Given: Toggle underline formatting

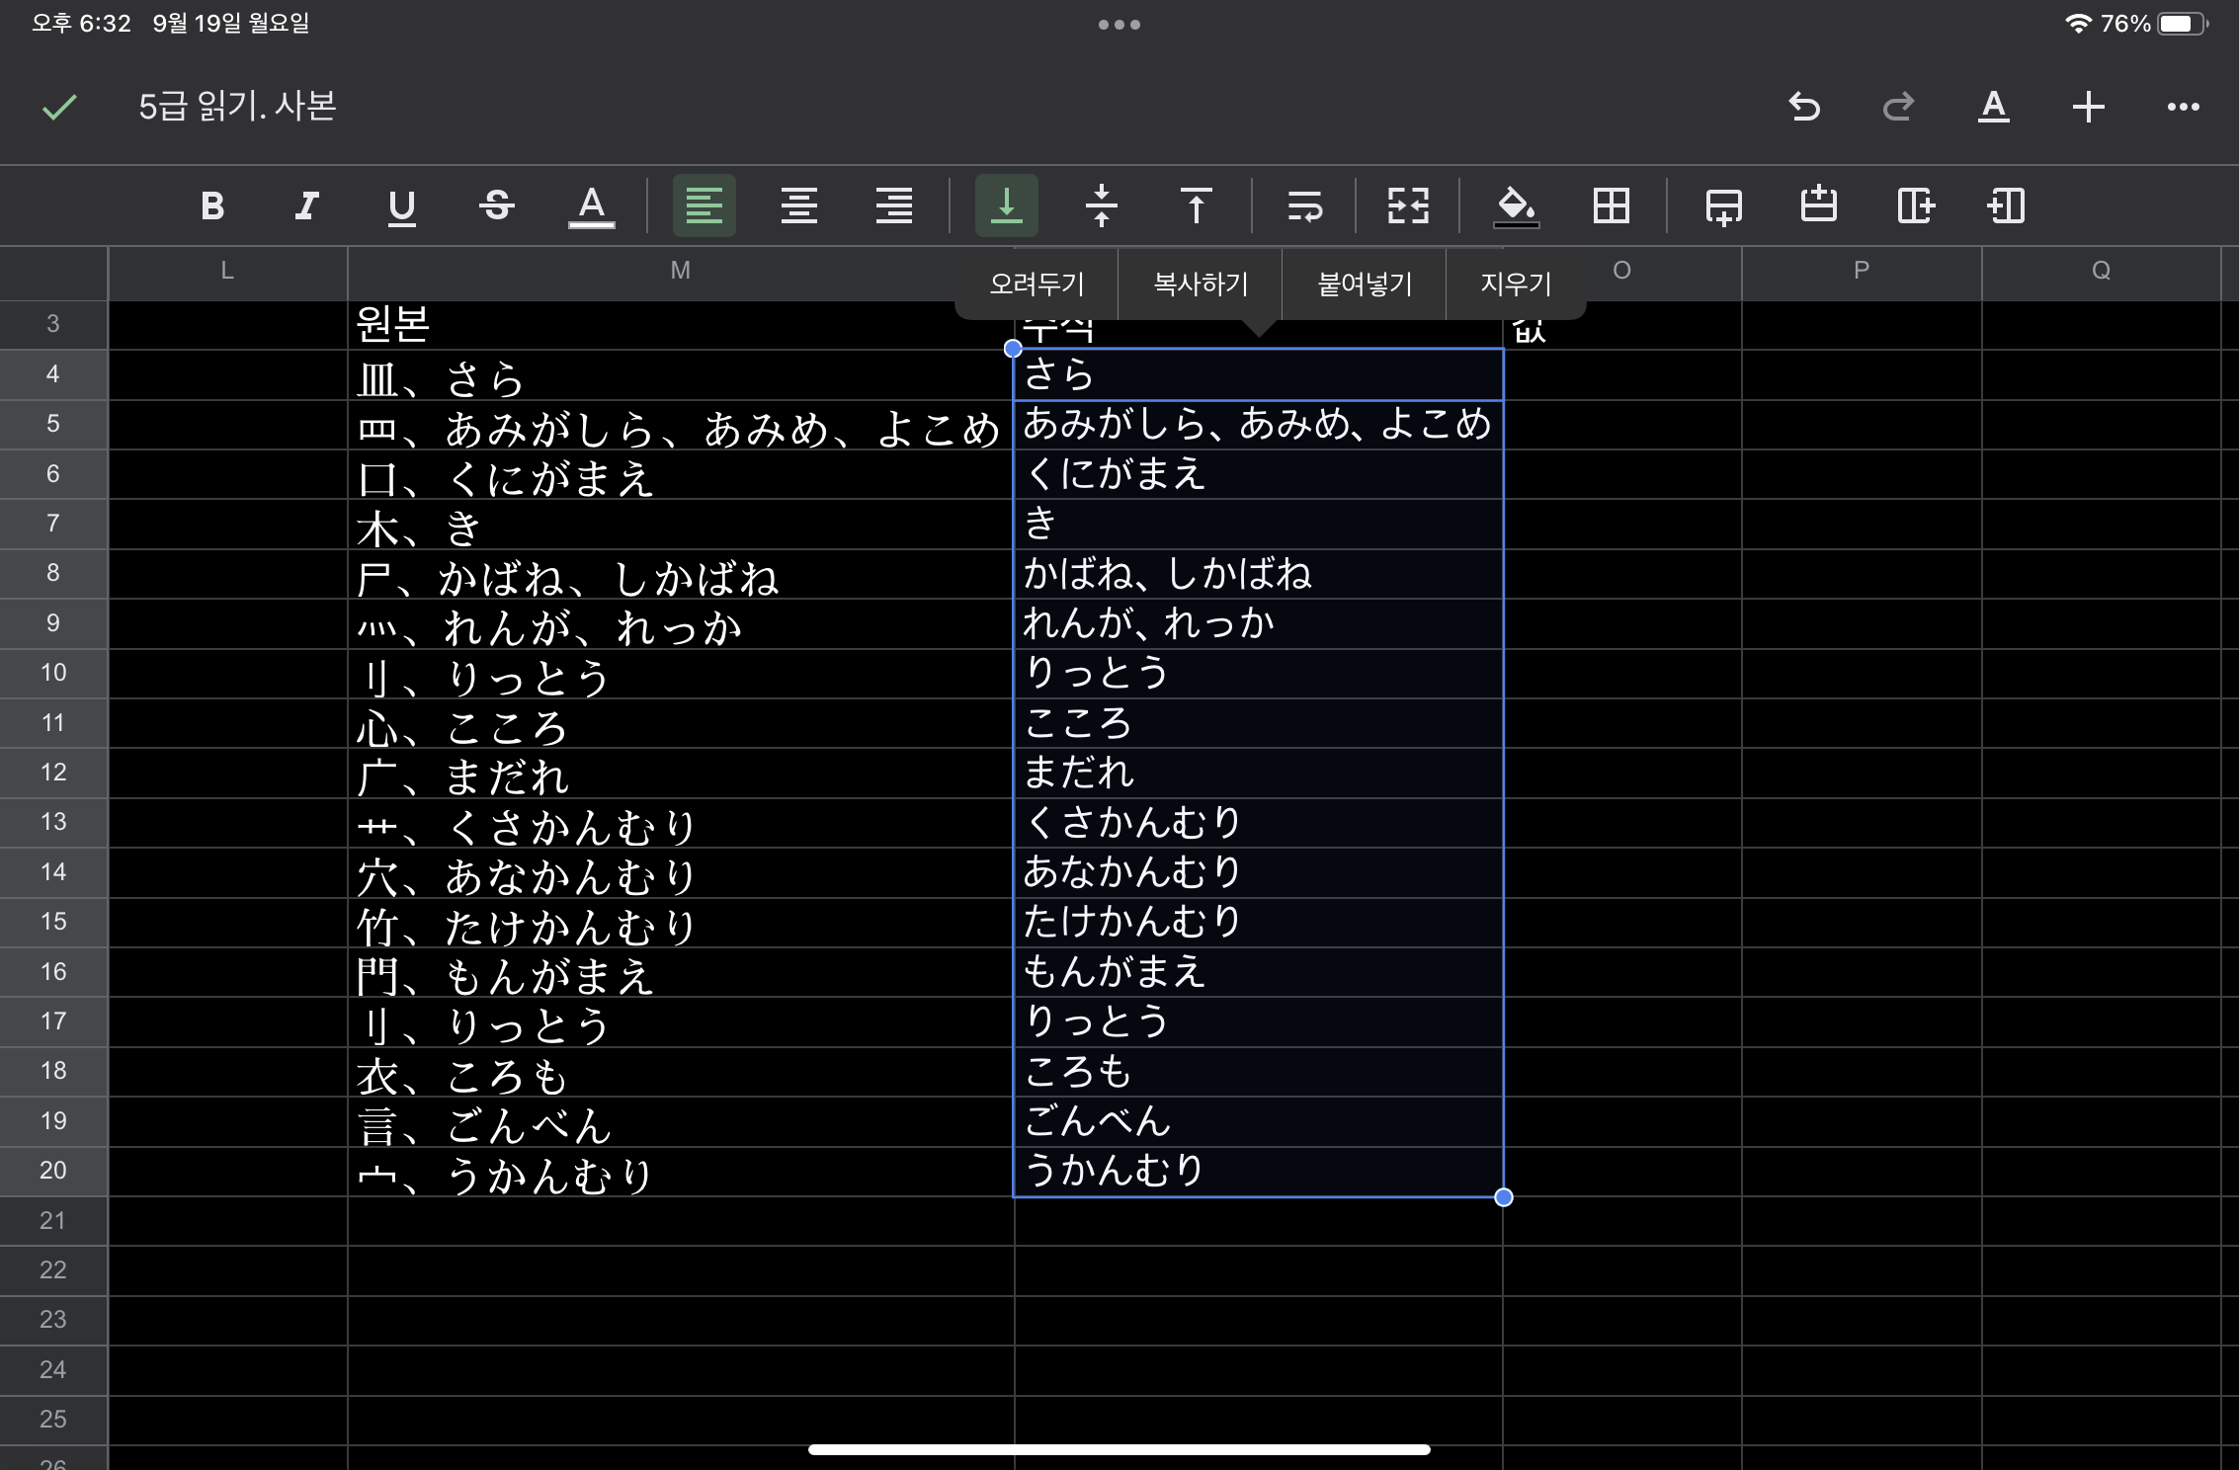Looking at the screenshot, I should coord(401,205).
